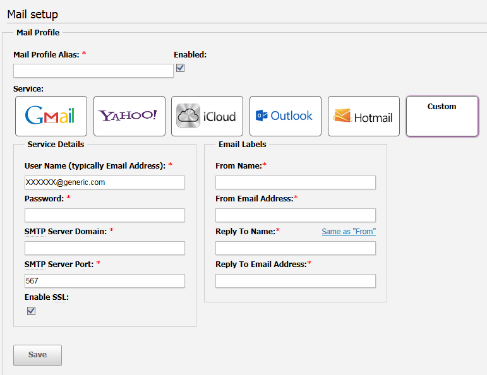This screenshot has width=487, height=375.
Task: Click the Reply To Email Address field
Action: tap(296, 281)
